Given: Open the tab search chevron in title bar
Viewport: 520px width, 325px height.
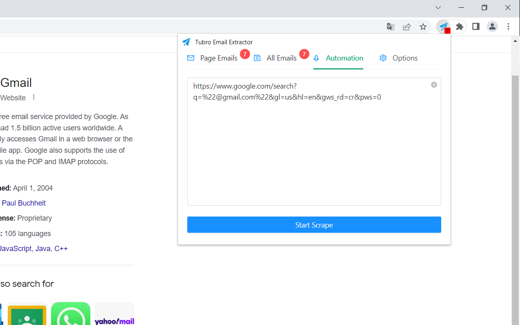Looking at the screenshot, I should click(x=438, y=8).
